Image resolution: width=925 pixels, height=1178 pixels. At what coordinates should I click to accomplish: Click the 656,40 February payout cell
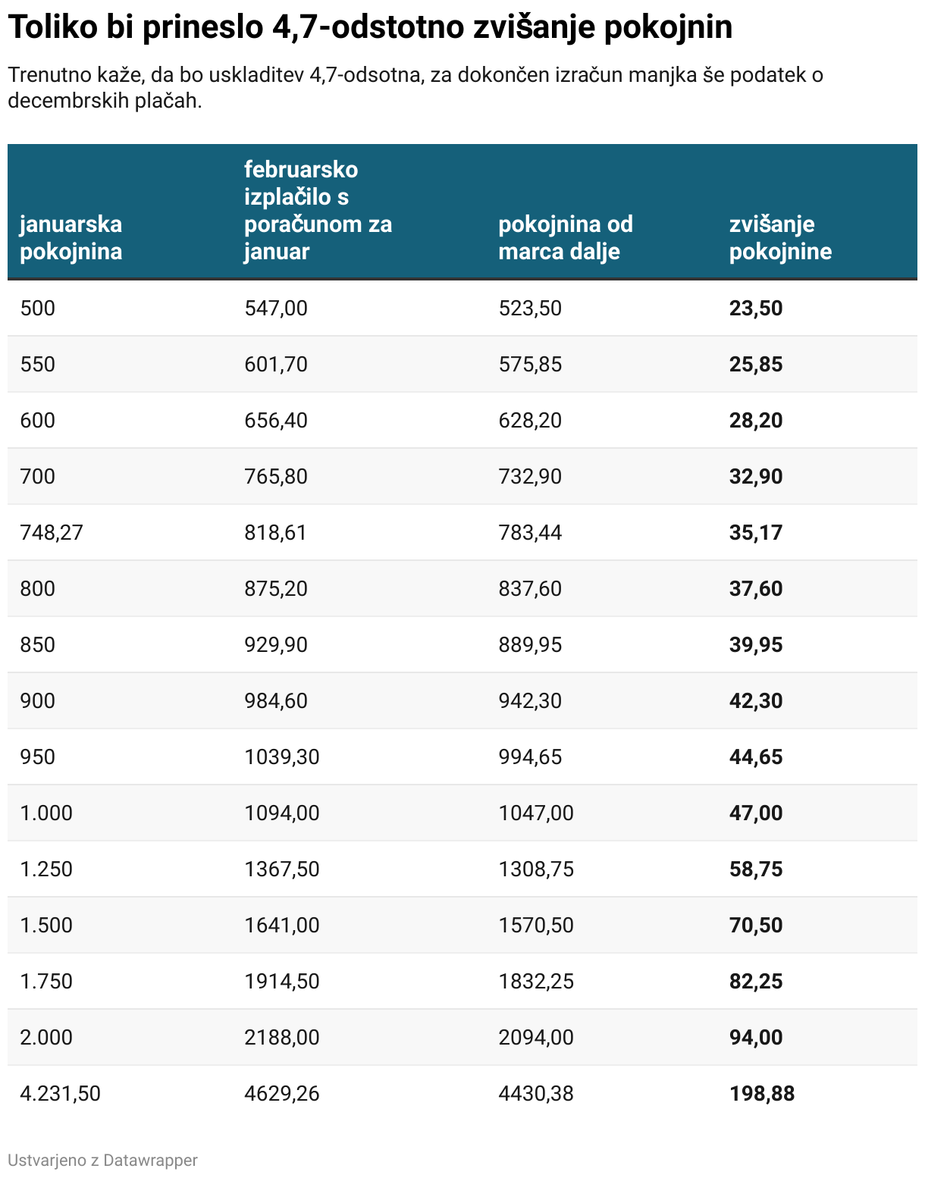276,420
